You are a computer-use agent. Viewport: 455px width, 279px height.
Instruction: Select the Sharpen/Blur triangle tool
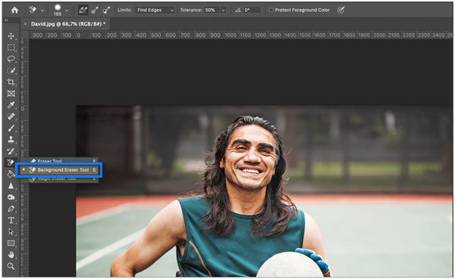click(11, 185)
